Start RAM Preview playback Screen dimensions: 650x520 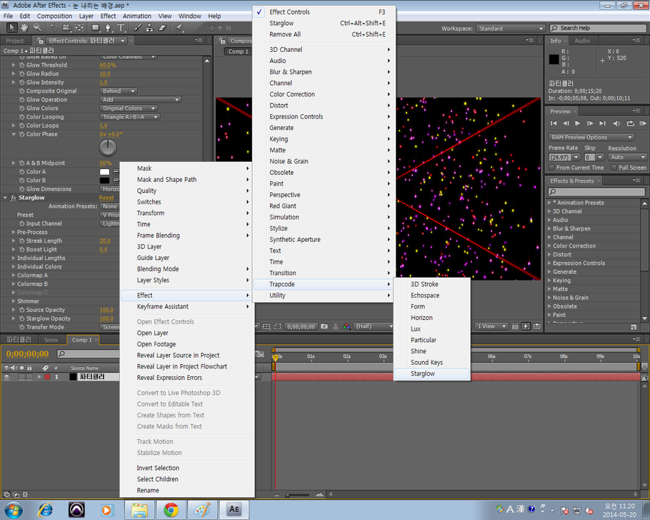click(x=643, y=123)
